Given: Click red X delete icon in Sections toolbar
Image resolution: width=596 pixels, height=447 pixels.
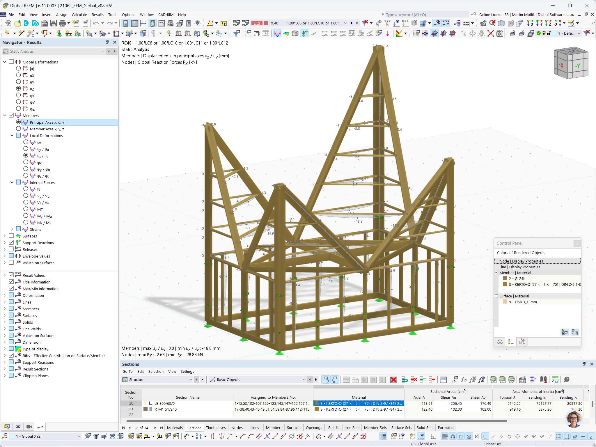Looking at the screenshot, I should coord(393,379).
